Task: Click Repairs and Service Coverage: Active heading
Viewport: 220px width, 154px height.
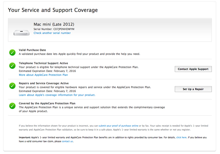Action: 44,83
